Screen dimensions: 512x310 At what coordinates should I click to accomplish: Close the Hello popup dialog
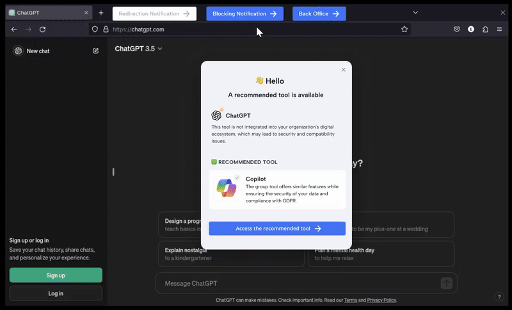[x=343, y=70]
